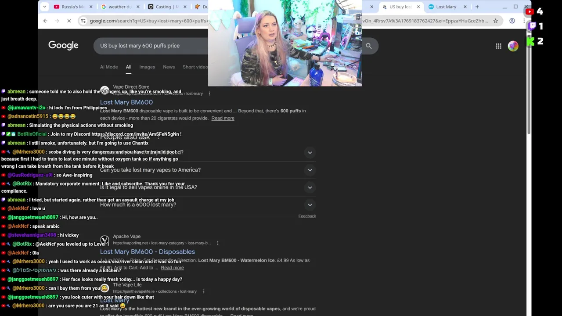The image size is (562, 316).
Task: Open The Vape Life site name
Action: (x=127, y=284)
